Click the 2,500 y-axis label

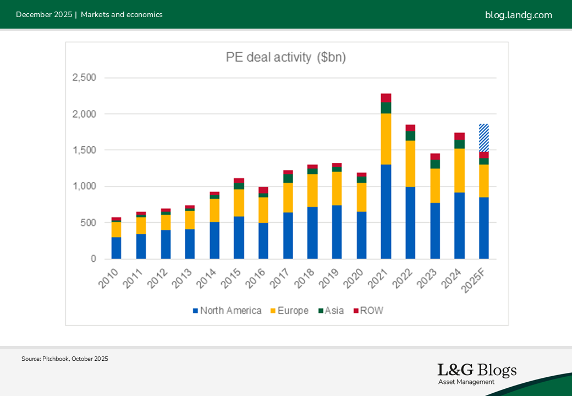point(84,78)
